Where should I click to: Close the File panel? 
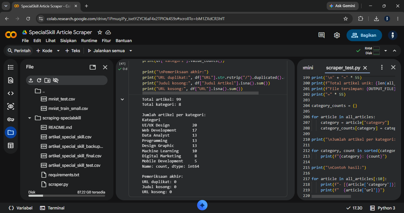[x=105, y=67]
